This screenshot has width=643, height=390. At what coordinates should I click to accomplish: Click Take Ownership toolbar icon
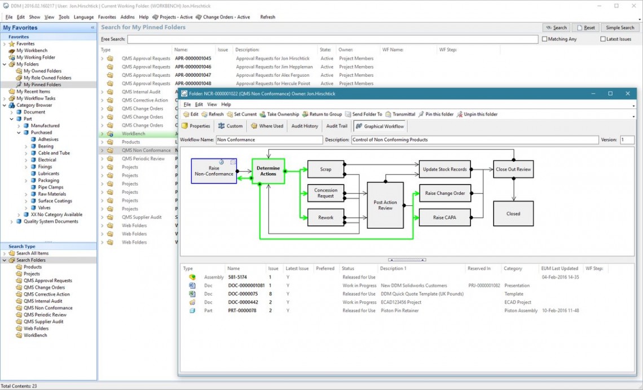point(262,115)
